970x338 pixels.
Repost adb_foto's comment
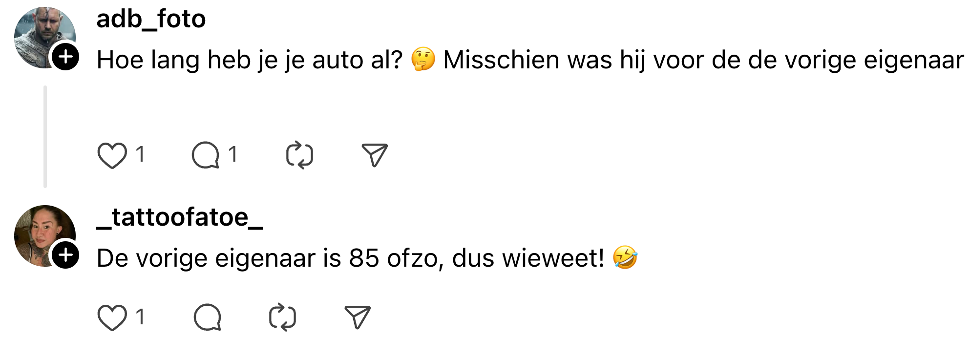(299, 155)
